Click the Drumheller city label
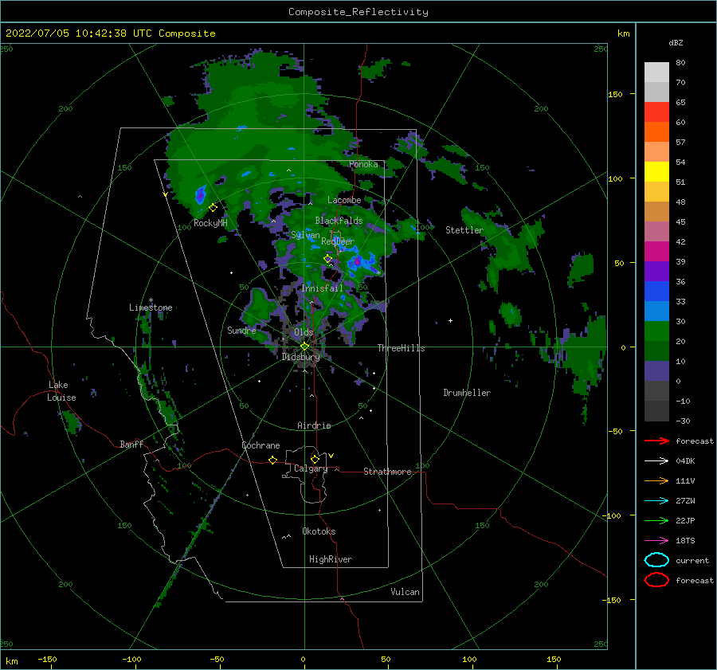The image size is (717, 670). point(467,393)
